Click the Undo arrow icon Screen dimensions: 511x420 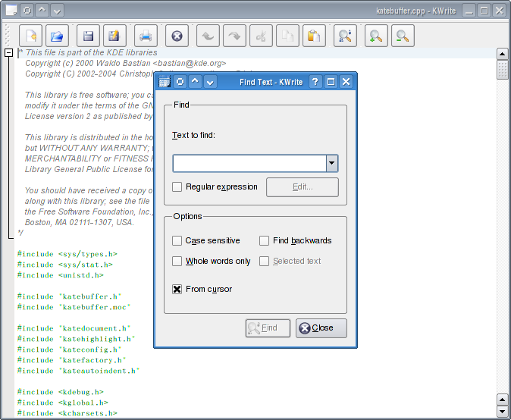point(208,36)
